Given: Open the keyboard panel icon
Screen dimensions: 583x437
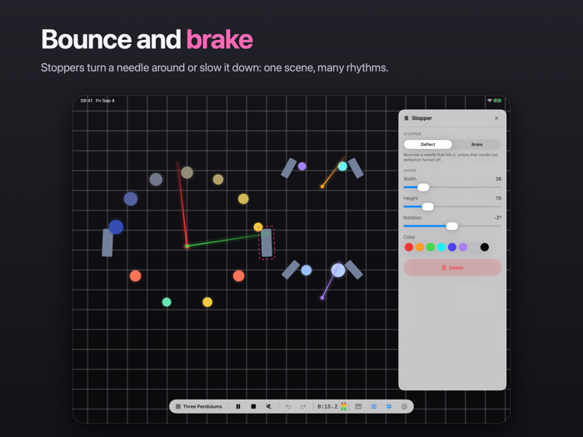Looking at the screenshot, I should pos(358,406).
